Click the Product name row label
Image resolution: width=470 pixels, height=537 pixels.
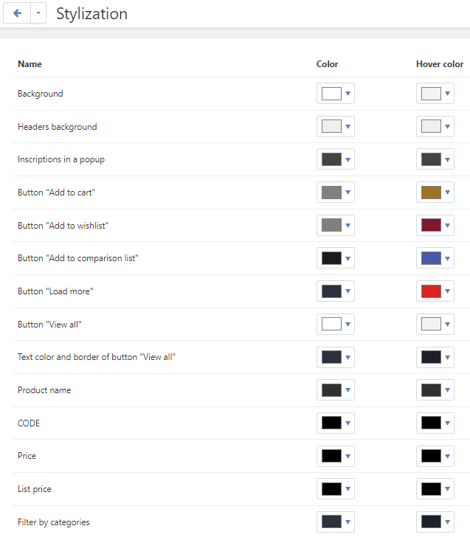click(44, 390)
